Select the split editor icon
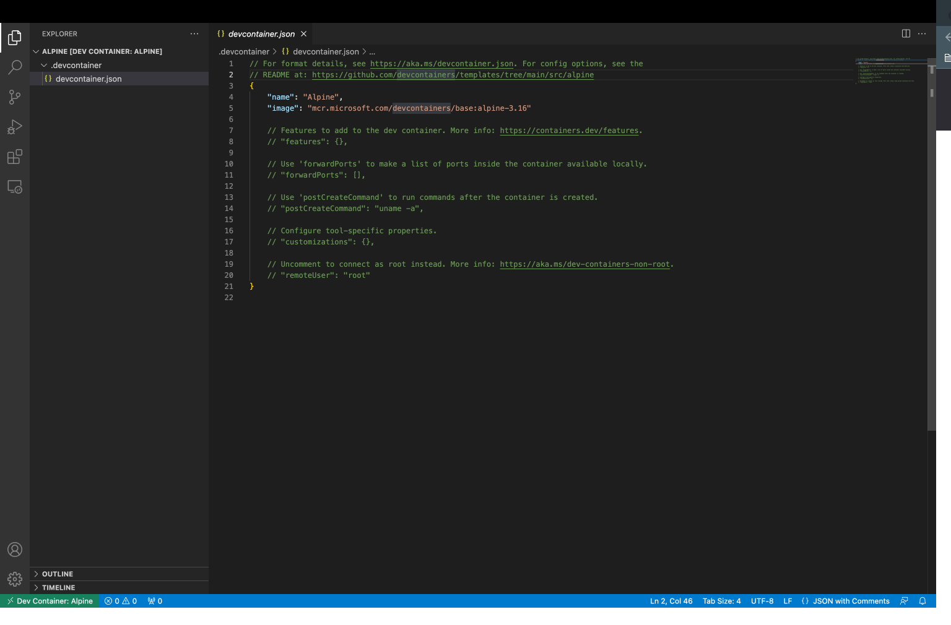 [x=906, y=33]
